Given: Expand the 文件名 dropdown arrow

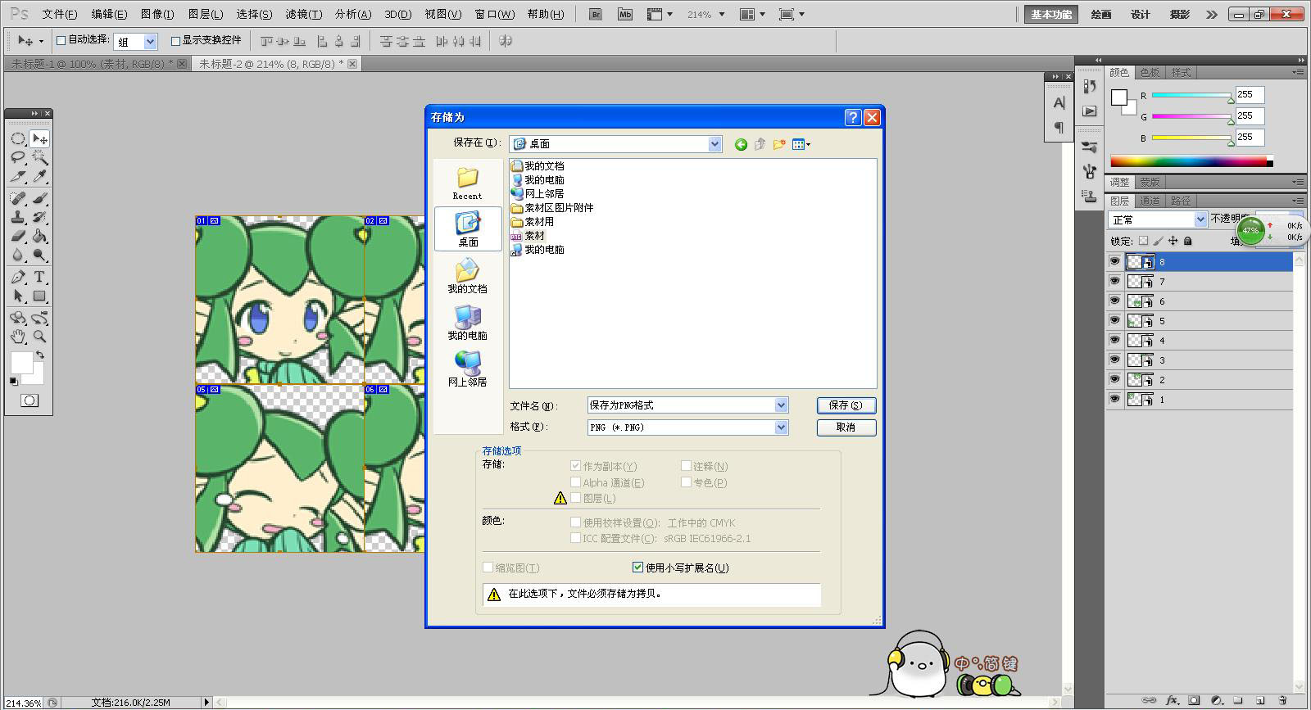Looking at the screenshot, I should point(781,405).
